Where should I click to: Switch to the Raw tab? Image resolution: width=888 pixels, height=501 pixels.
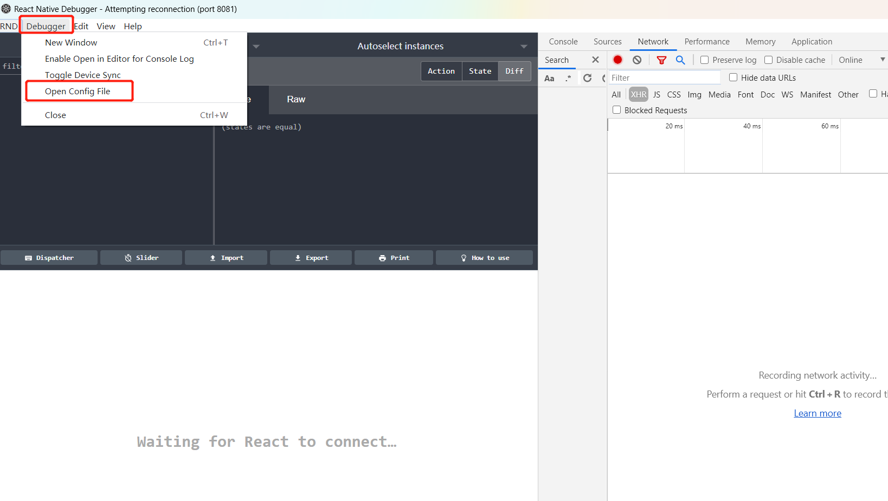(x=296, y=99)
